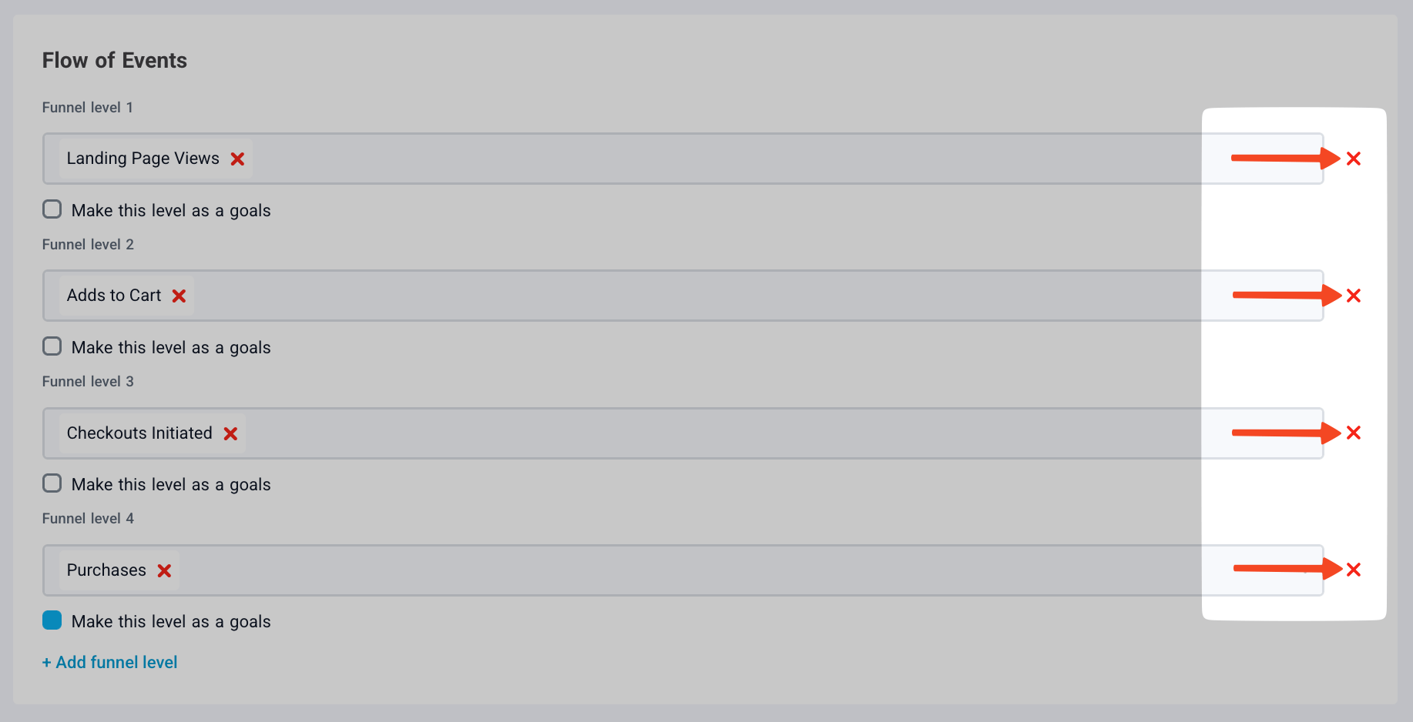Viewport: 1413px width, 722px height.
Task: Uncheck goal checkbox under Funnel level 4
Action: click(52, 620)
